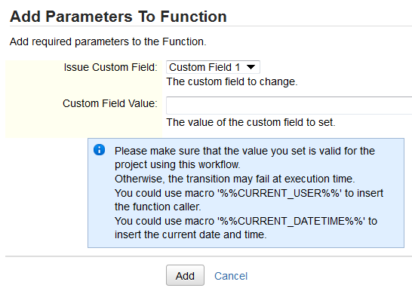Viewport: 412px width, 291px height.
Task: Click the 'the function caller.' text
Action: point(158,207)
